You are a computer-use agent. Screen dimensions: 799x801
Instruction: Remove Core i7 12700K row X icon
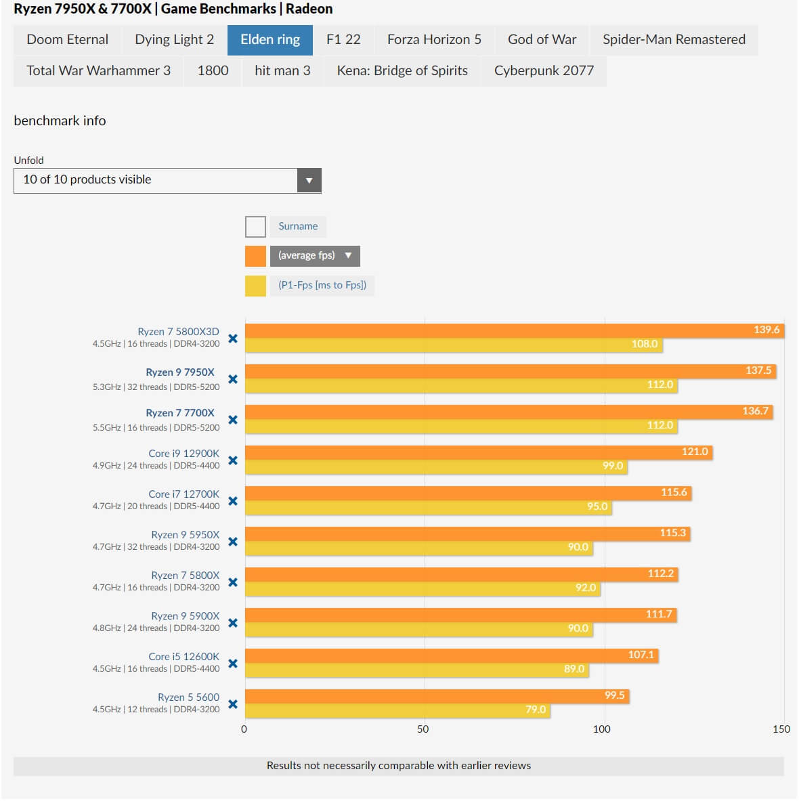pyautogui.click(x=233, y=501)
